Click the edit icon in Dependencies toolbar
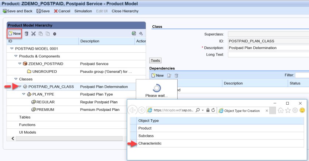 tap(170, 75)
